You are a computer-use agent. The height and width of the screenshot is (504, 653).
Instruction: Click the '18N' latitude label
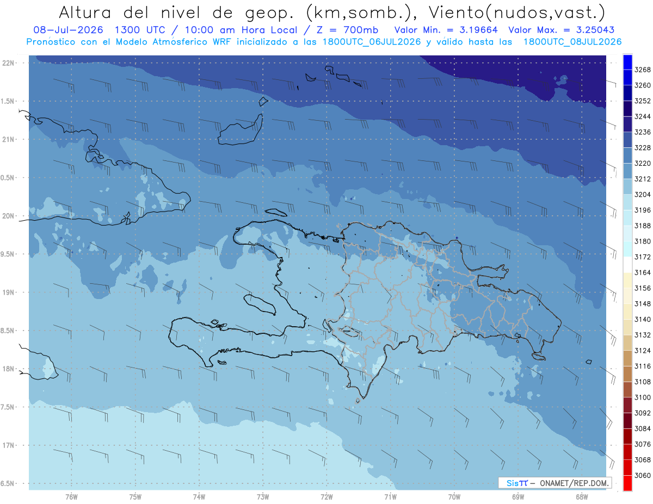[8, 369]
